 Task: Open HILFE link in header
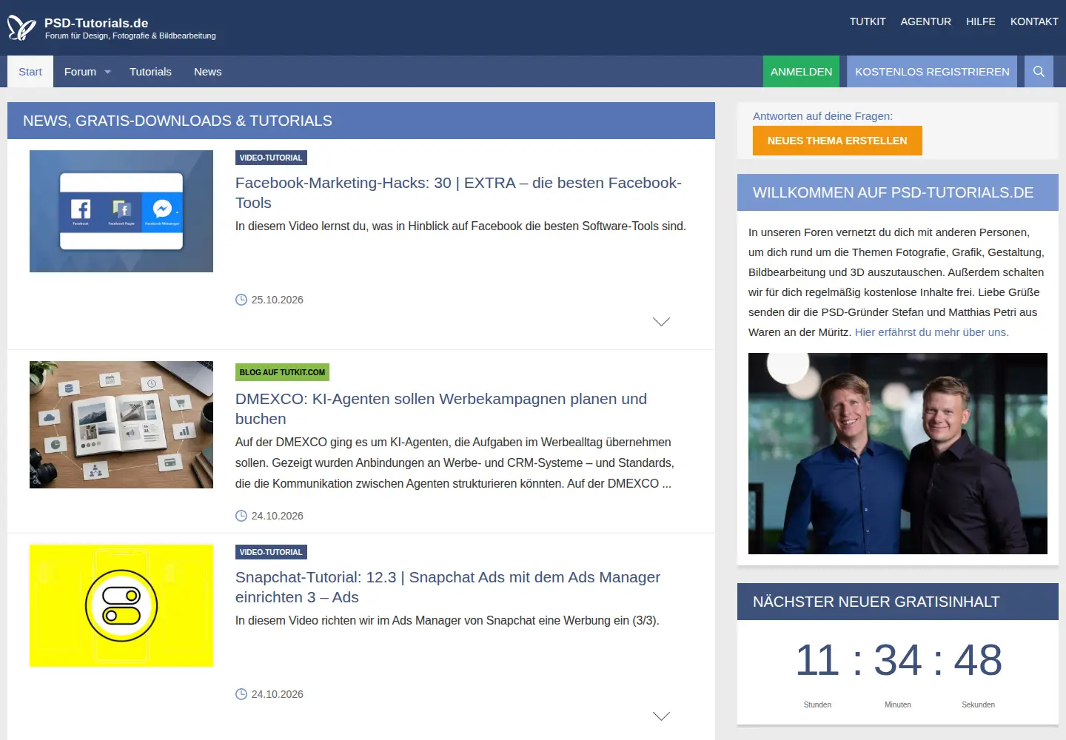pyautogui.click(x=980, y=21)
